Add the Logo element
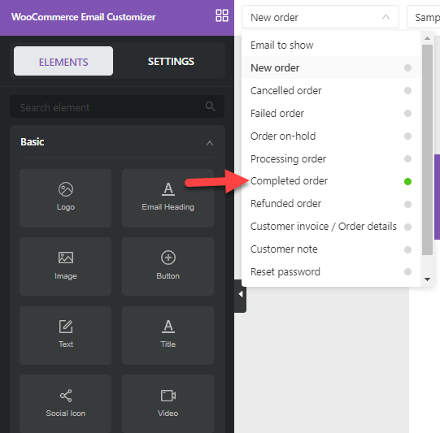 pyautogui.click(x=65, y=198)
